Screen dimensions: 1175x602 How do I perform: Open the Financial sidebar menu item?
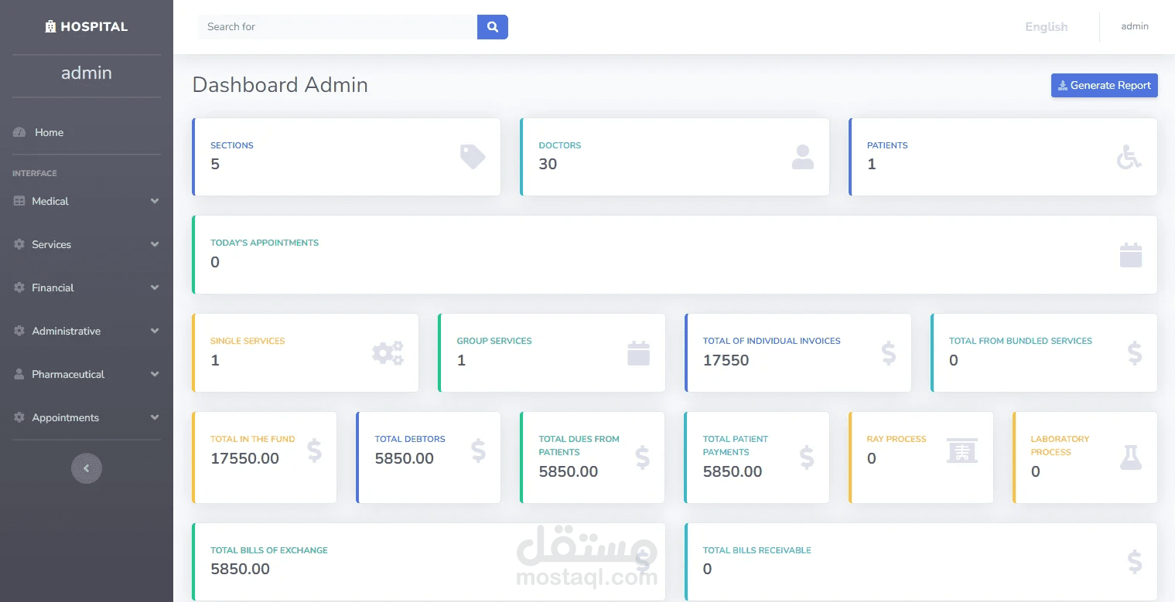click(87, 287)
